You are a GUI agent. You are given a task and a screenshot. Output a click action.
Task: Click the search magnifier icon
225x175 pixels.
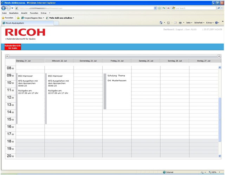[218, 8]
